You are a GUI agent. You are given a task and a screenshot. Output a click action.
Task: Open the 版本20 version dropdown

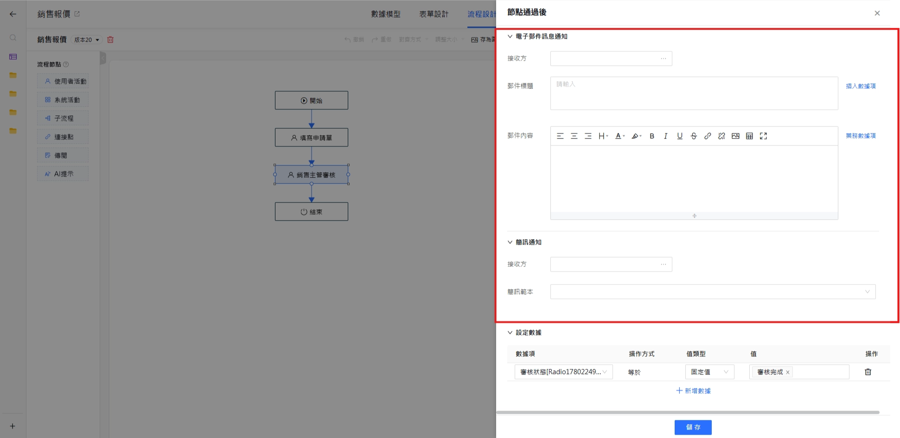tap(87, 40)
